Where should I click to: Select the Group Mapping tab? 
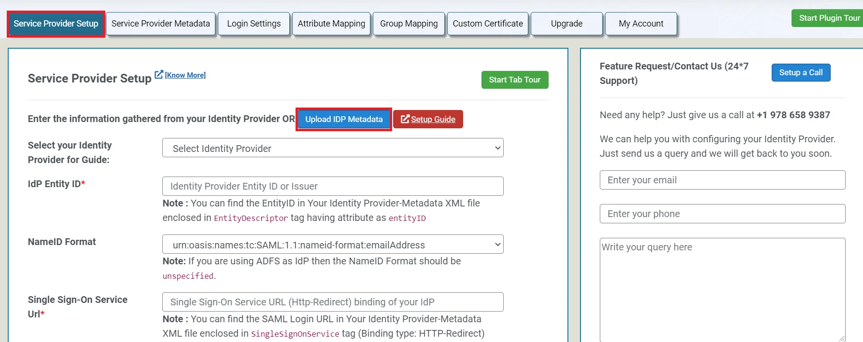coord(409,24)
